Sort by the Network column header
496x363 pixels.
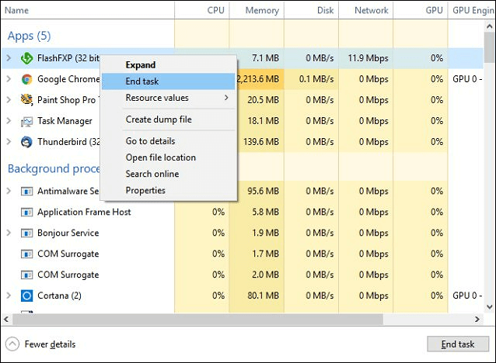coord(371,11)
